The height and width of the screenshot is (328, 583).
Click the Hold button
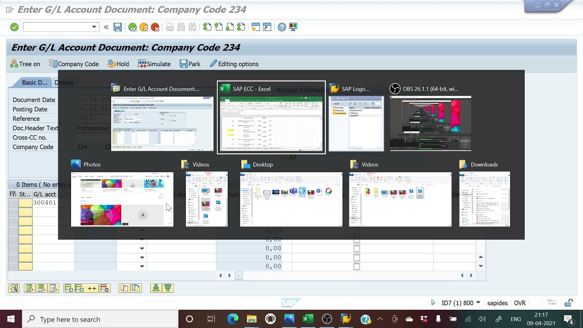pos(118,64)
